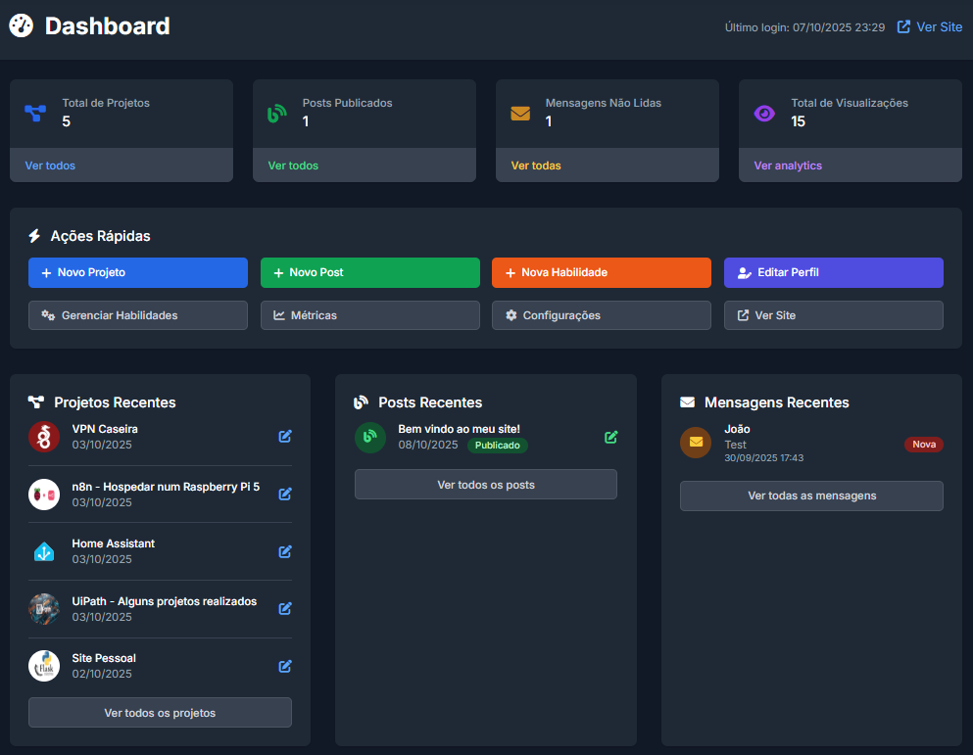
Task: Open Ver Site link in the header
Action: 930,27
